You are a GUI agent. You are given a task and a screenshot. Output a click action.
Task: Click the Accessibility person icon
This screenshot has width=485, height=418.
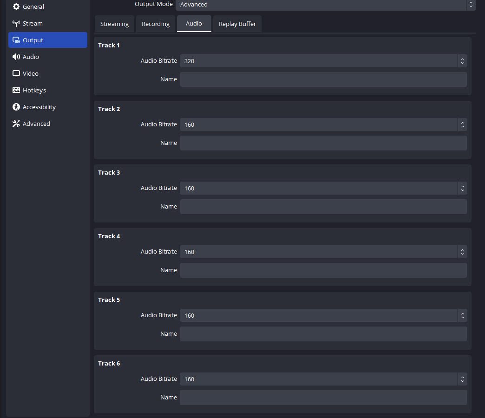16,107
